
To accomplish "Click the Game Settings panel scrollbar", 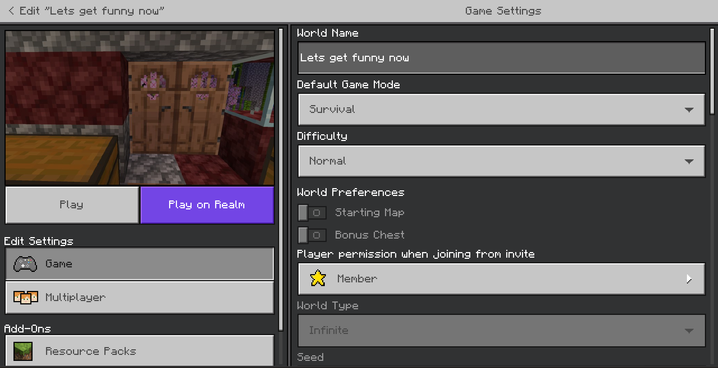I will (x=712, y=72).
